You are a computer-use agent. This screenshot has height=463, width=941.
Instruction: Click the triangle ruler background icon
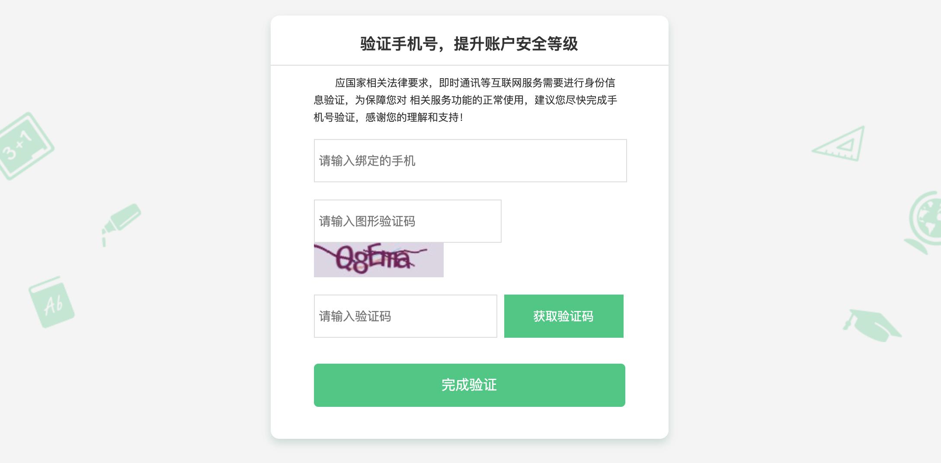(840, 145)
